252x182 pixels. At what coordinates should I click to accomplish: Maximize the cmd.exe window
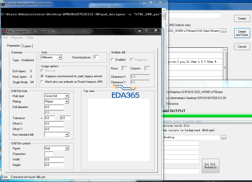coord(151,3)
